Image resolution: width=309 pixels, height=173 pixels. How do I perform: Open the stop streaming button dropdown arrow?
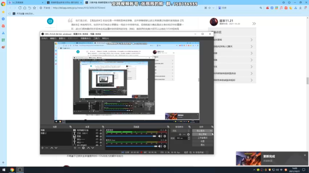211,131
